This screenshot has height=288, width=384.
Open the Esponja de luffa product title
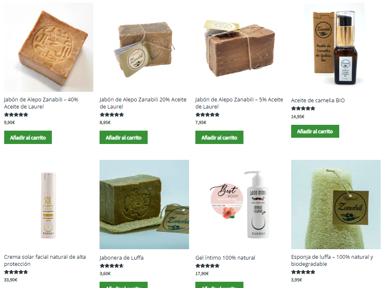click(332, 260)
